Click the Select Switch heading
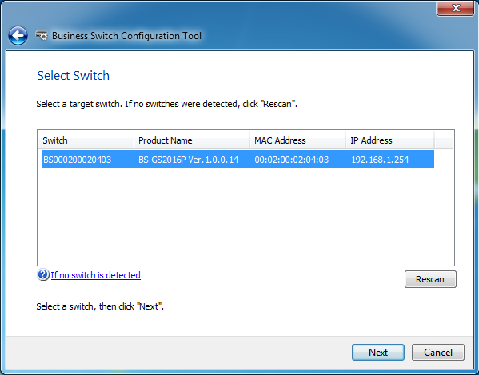The width and height of the screenshot is (479, 375). coord(73,75)
